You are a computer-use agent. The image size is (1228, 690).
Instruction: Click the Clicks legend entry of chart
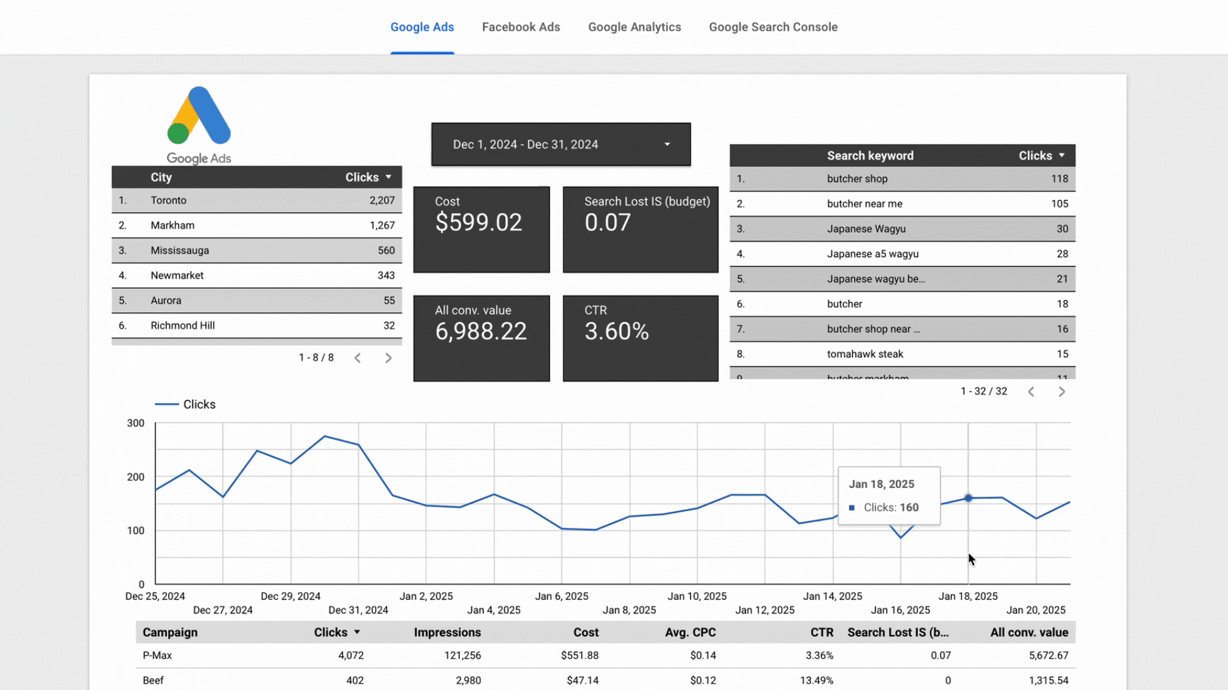click(x=185, y=404)
